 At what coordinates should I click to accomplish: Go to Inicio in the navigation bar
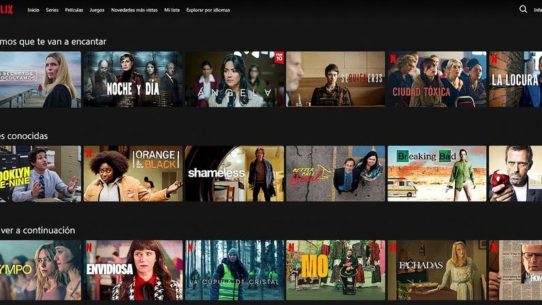tap(33, 10)
